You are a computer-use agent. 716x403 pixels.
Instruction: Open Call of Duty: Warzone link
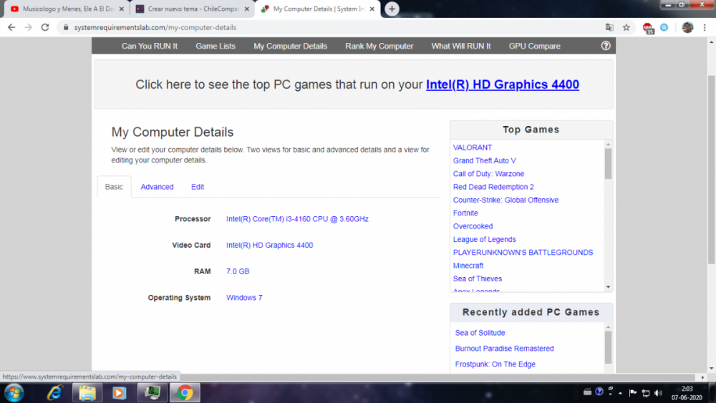[488, 174]
